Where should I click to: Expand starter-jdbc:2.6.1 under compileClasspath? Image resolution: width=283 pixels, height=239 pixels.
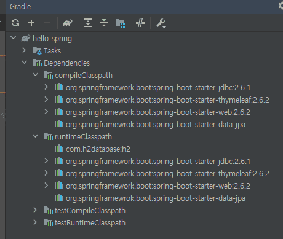(x=46, y=87)
